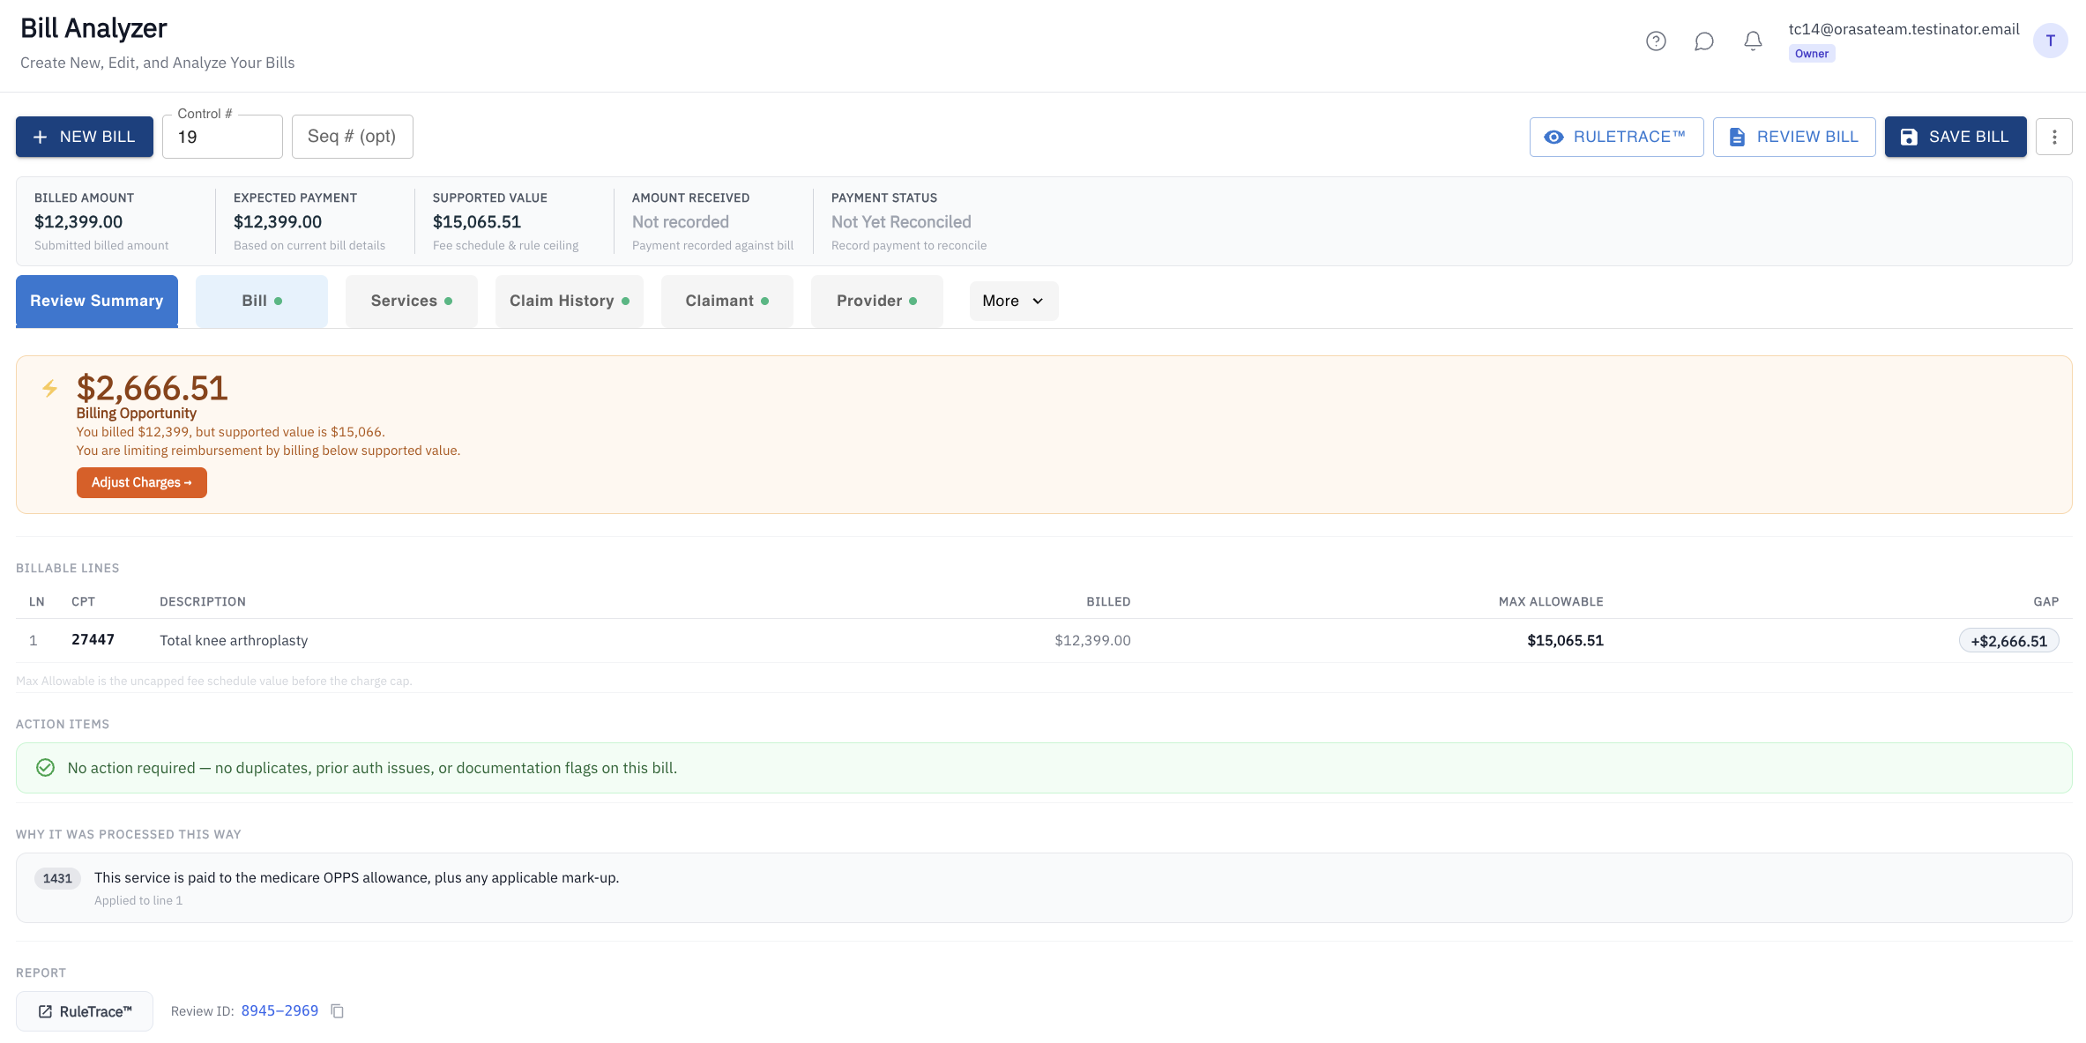The width and height of the screenshot is (2086, 1043).
Task: Focus the Seq # (opt) input field
Action: tap(352, 137)
